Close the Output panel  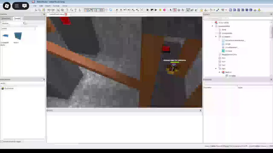pyautogui.click(x=201, y=110)
